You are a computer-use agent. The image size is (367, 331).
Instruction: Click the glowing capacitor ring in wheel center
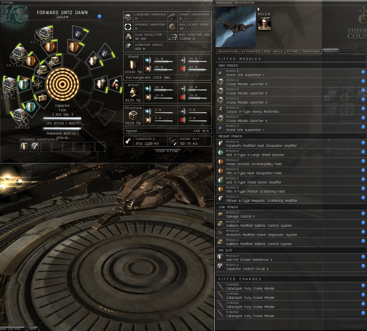(63, 84)
